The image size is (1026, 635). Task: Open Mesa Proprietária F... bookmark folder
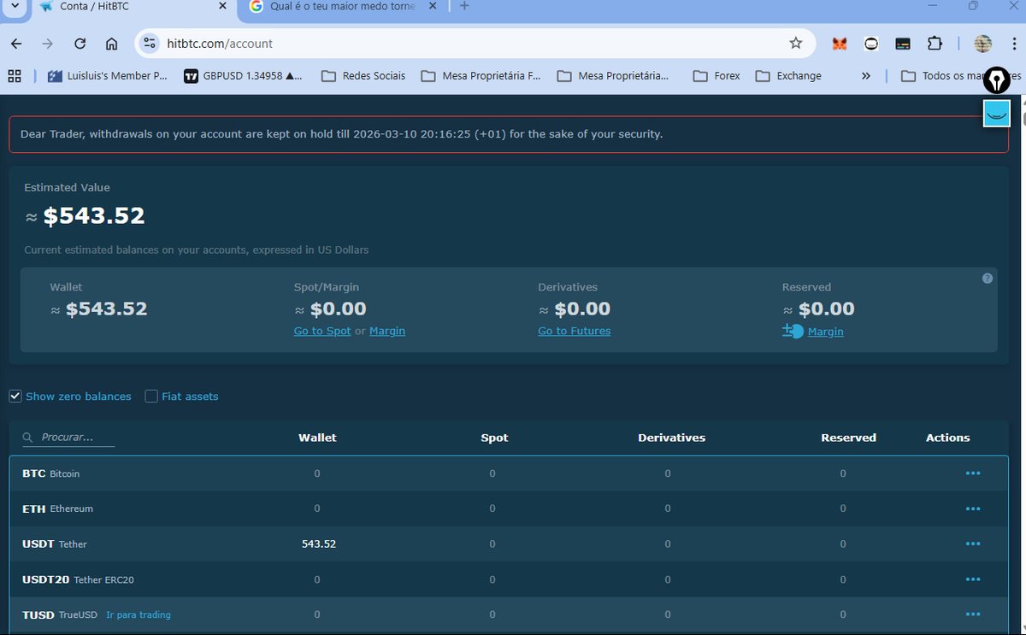point(481,76)
